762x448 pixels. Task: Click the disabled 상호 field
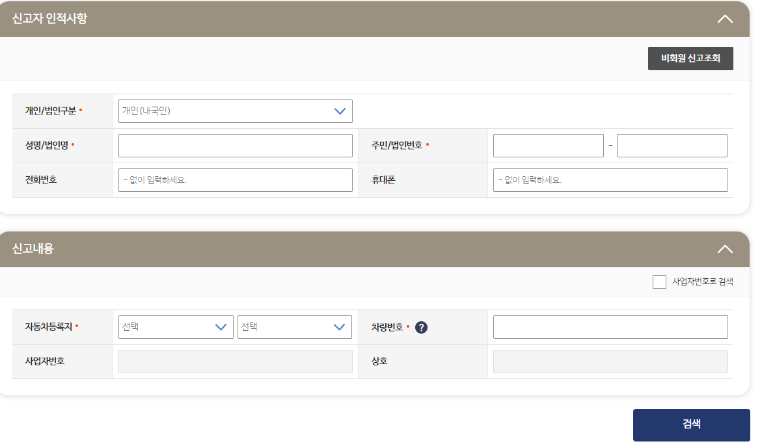[610, 362]
